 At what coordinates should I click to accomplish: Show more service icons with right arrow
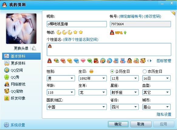[x=151, y=61]
